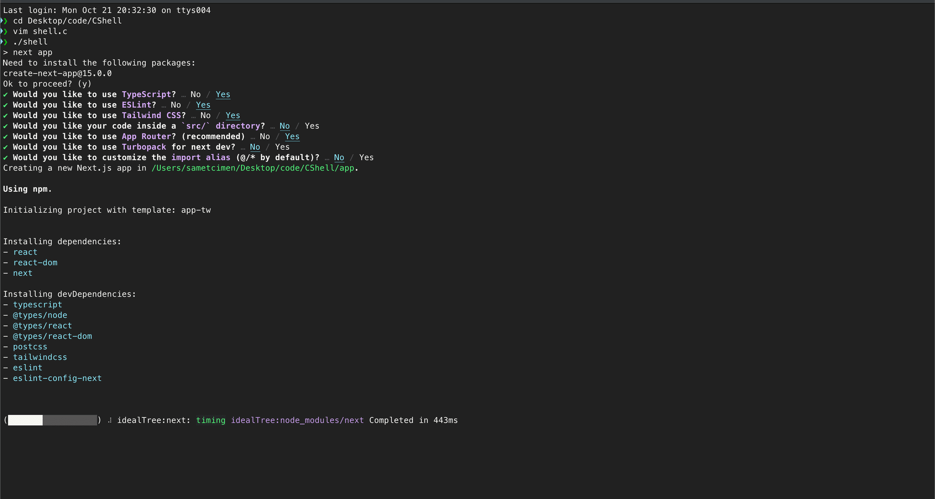
Task: Click the underlined Yes for App Router
Action: click(292, 137)
